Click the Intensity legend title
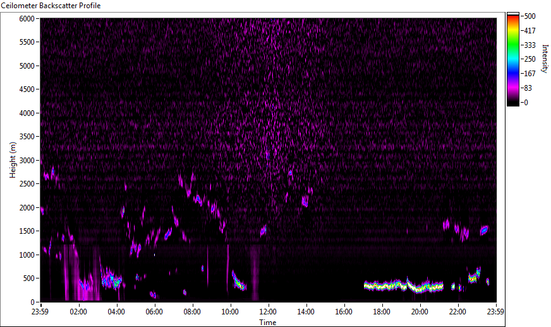This screenshot has width=551, height=327. [x=545, y=59]
